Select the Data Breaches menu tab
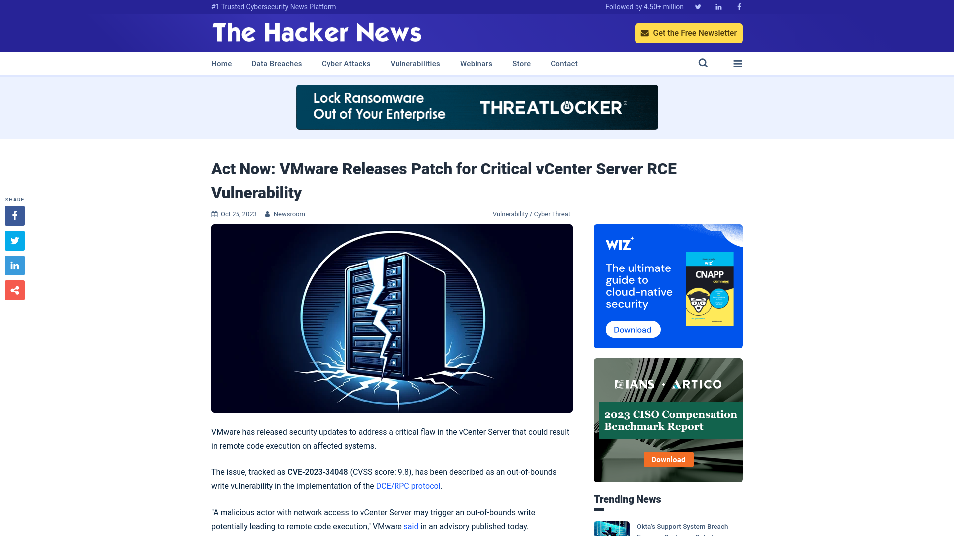 click(x=276, y=64)
